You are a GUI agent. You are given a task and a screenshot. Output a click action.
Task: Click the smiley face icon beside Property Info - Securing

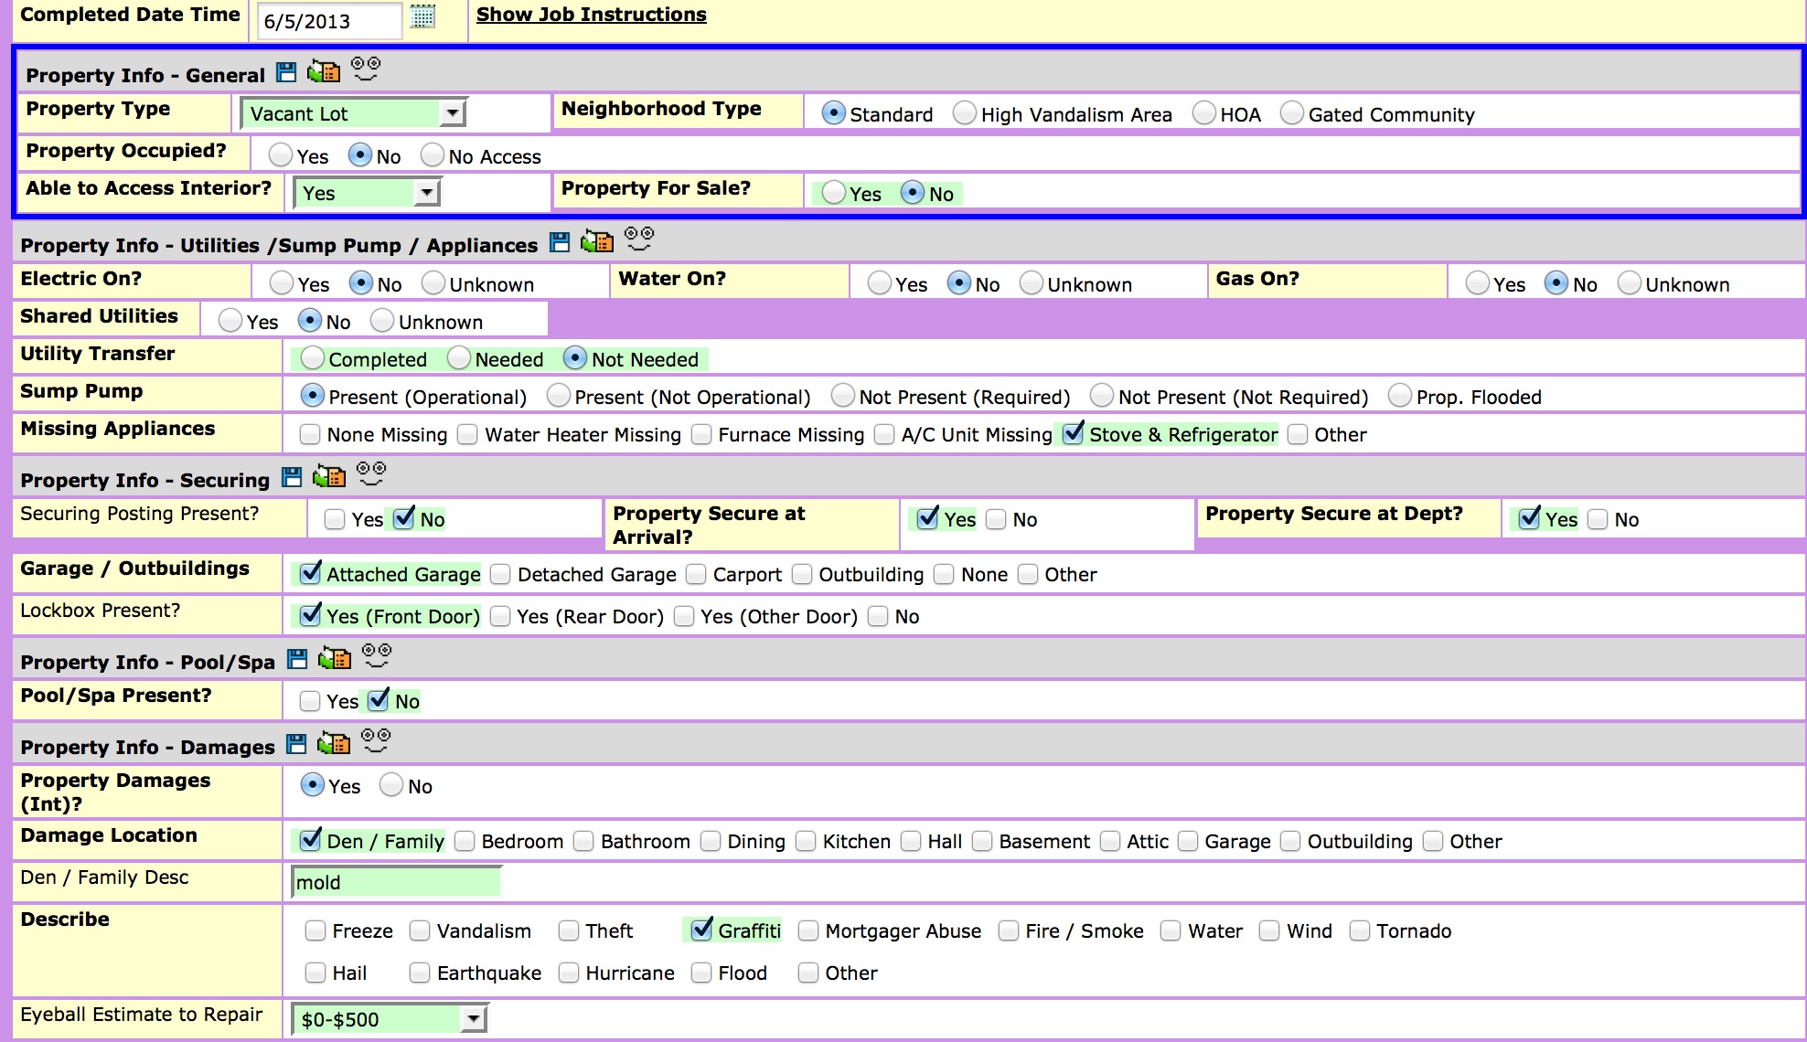371,473
